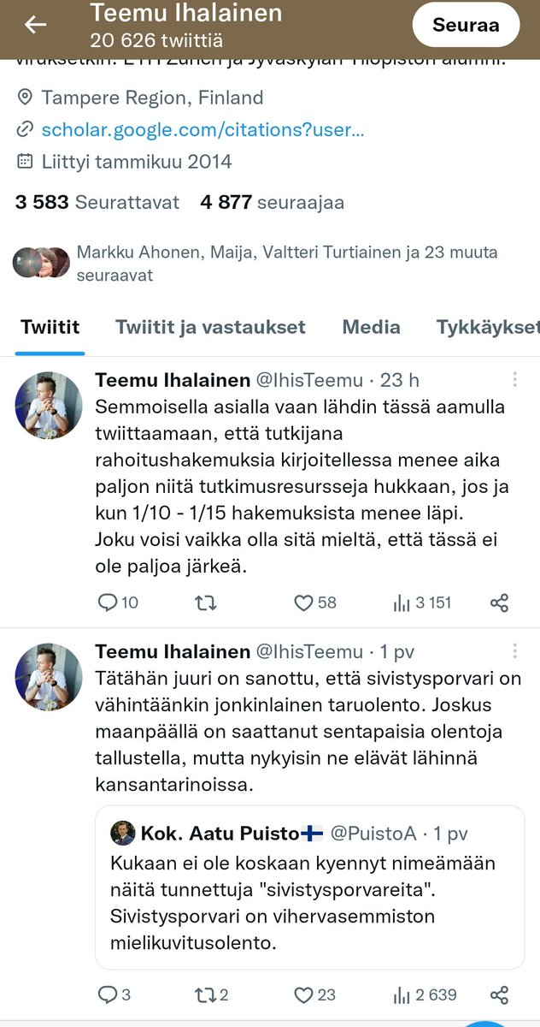The width and height of the screenshot is (540, 1027).
Task: Select the Twiitit tab
Action: tap(50, 327)
